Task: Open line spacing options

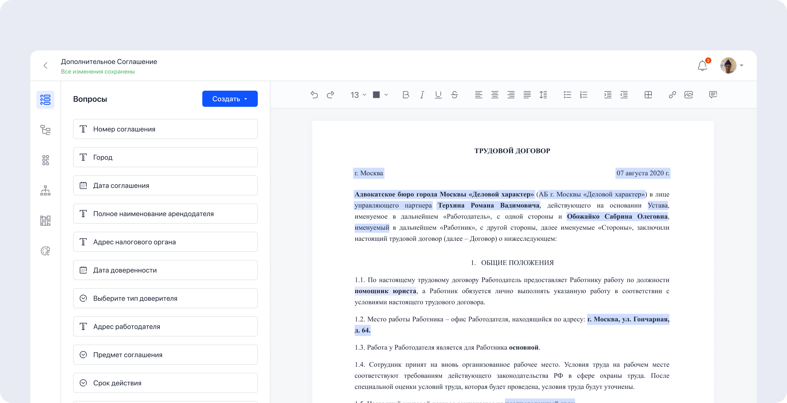Action: coord(543,95)
